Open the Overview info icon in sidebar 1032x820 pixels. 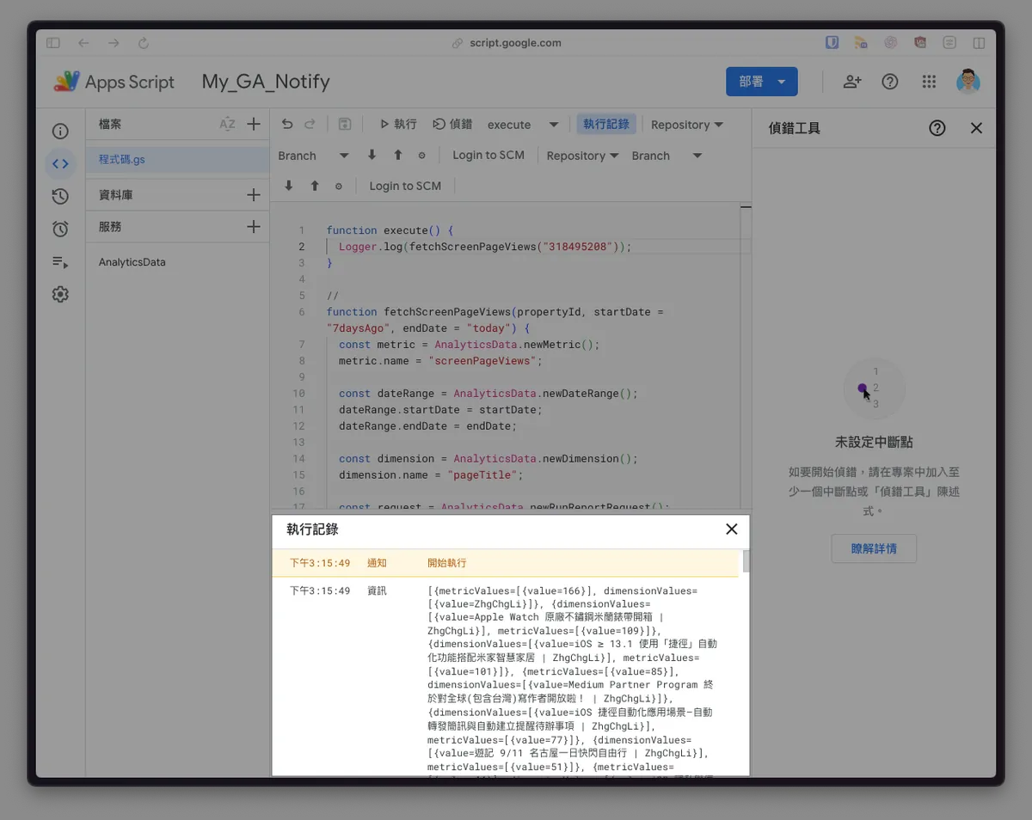(x=60, y=132)
